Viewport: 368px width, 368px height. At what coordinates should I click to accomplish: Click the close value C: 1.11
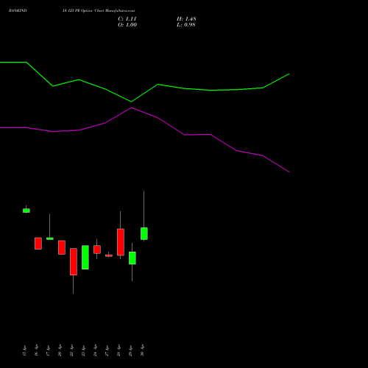coord(127,19)
